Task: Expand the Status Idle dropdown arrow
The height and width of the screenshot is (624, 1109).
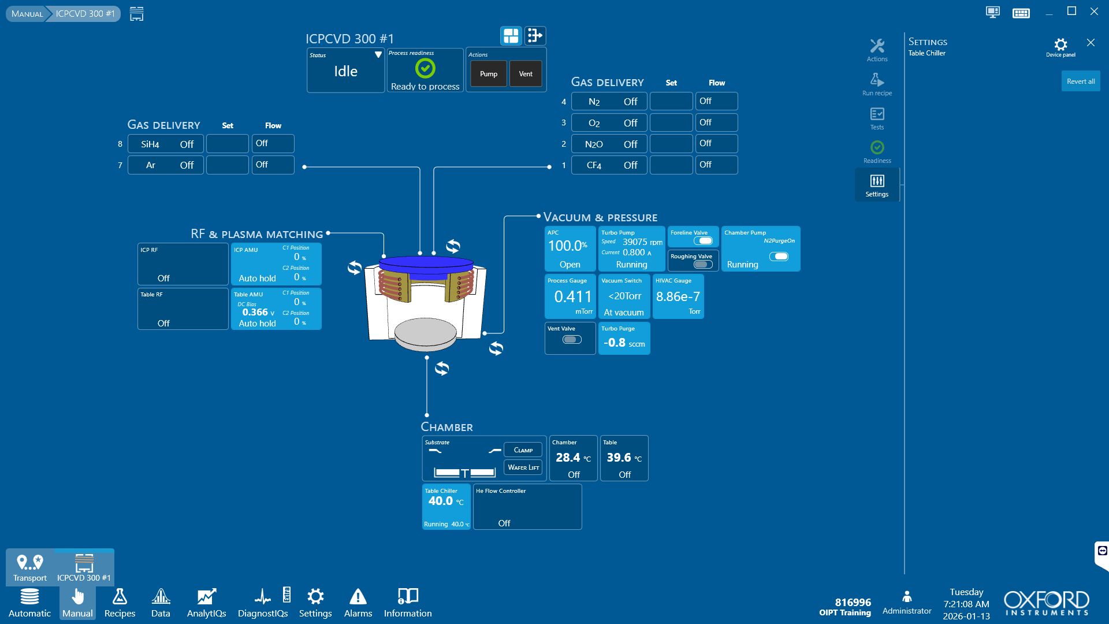Action: click(378, 55)
